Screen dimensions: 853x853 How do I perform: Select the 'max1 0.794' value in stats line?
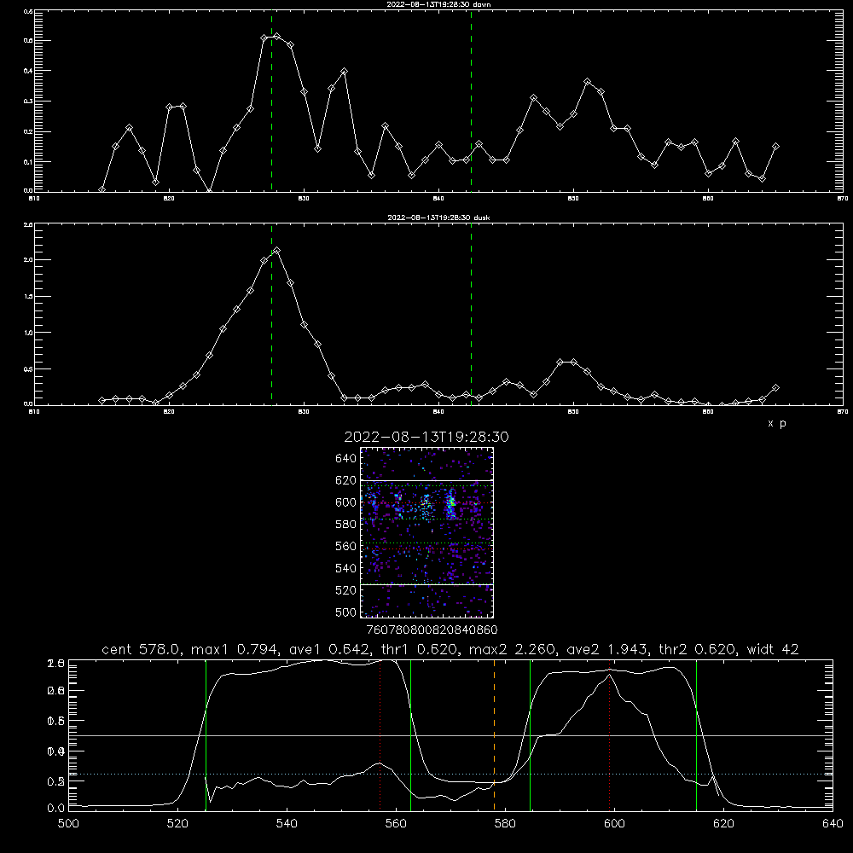point(235,649)
